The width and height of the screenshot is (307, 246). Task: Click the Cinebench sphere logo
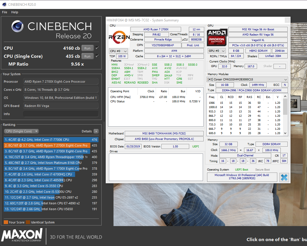point(17,26)
